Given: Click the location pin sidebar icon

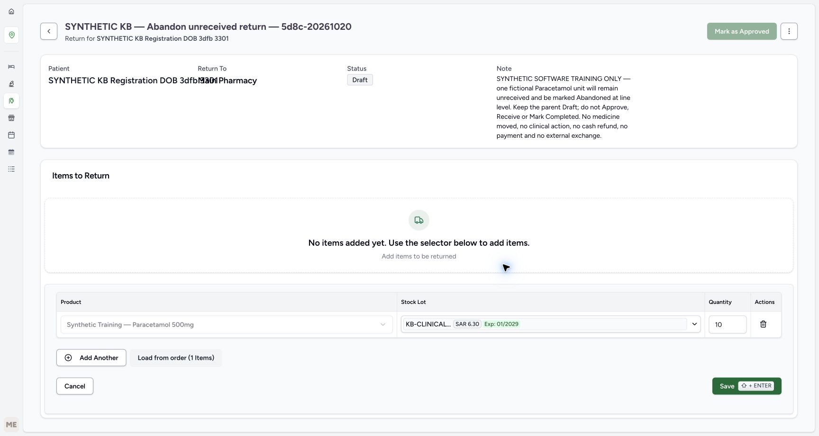Looking at the screenshot, I should 11,35.
